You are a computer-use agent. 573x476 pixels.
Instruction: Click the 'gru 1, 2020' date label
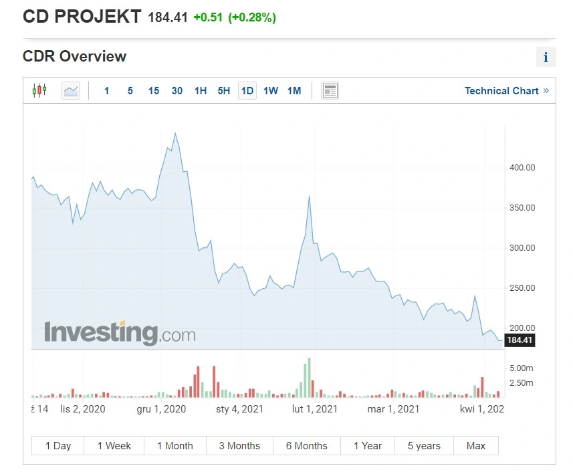(x=161, y=409)
